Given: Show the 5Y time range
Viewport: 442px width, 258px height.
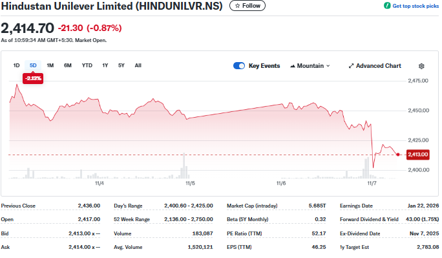Looking at the screenshot, I should point(121,65).
